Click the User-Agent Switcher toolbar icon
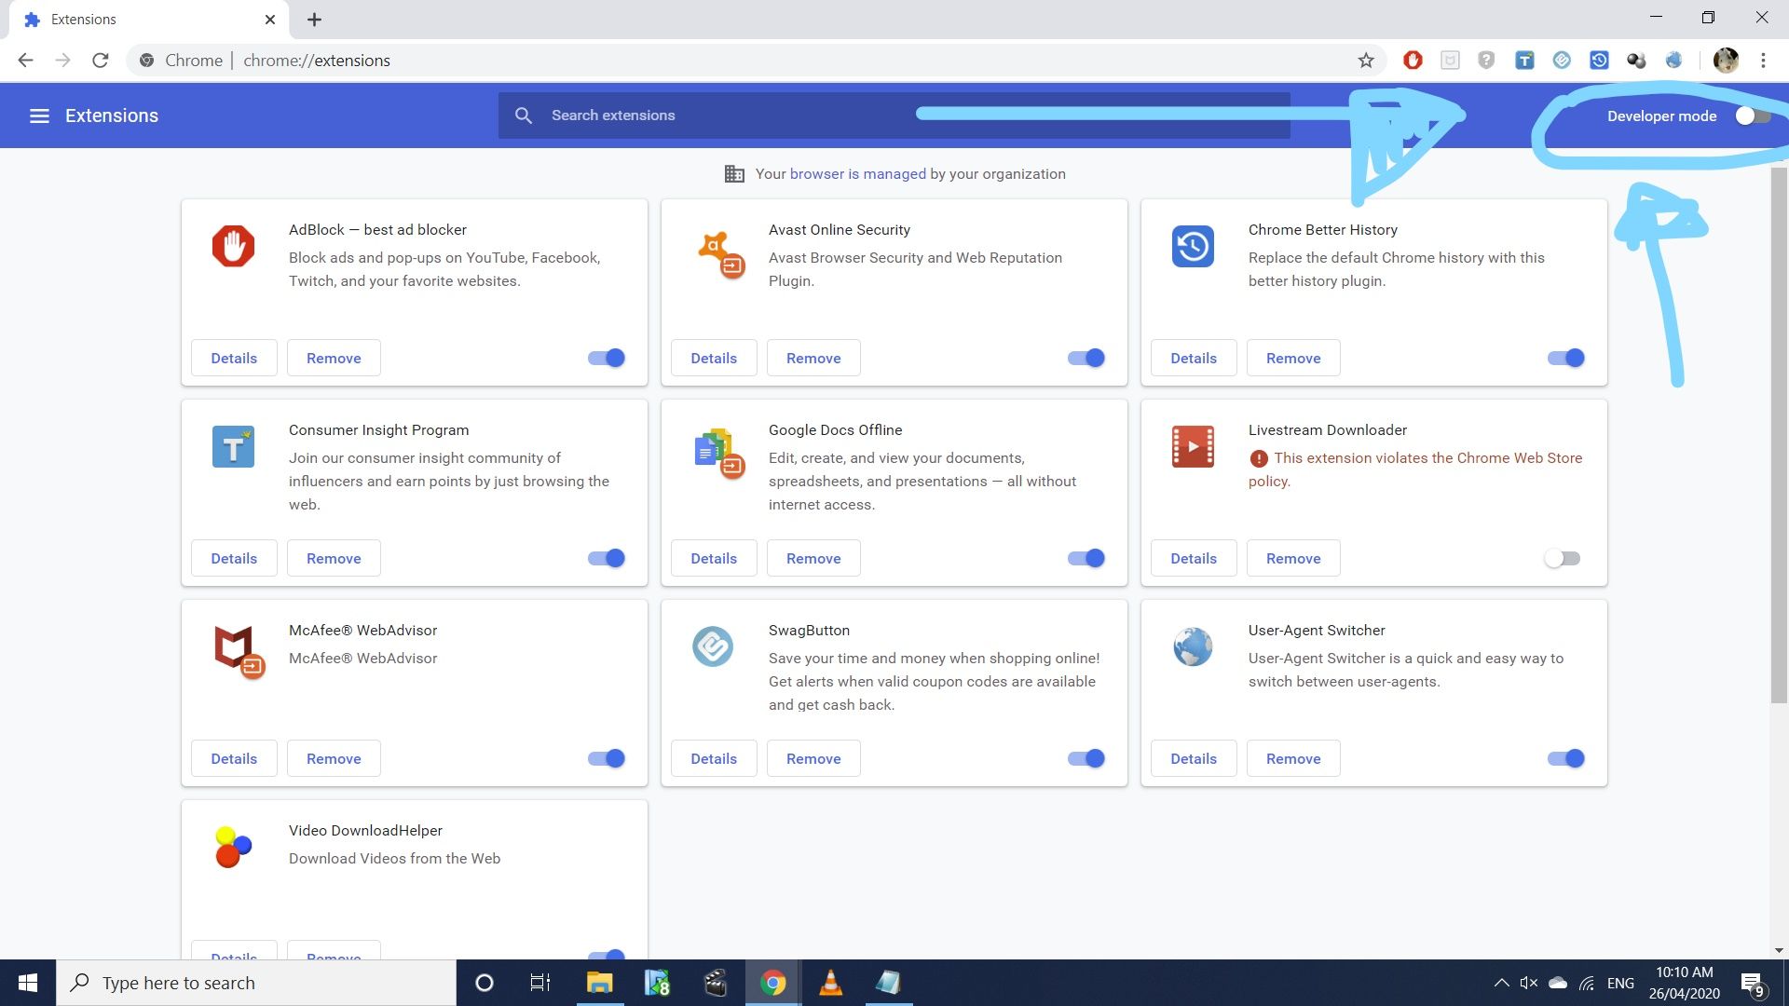Image resolution: width=1789 pixels, height=1006 pixels. (1673, 61)
